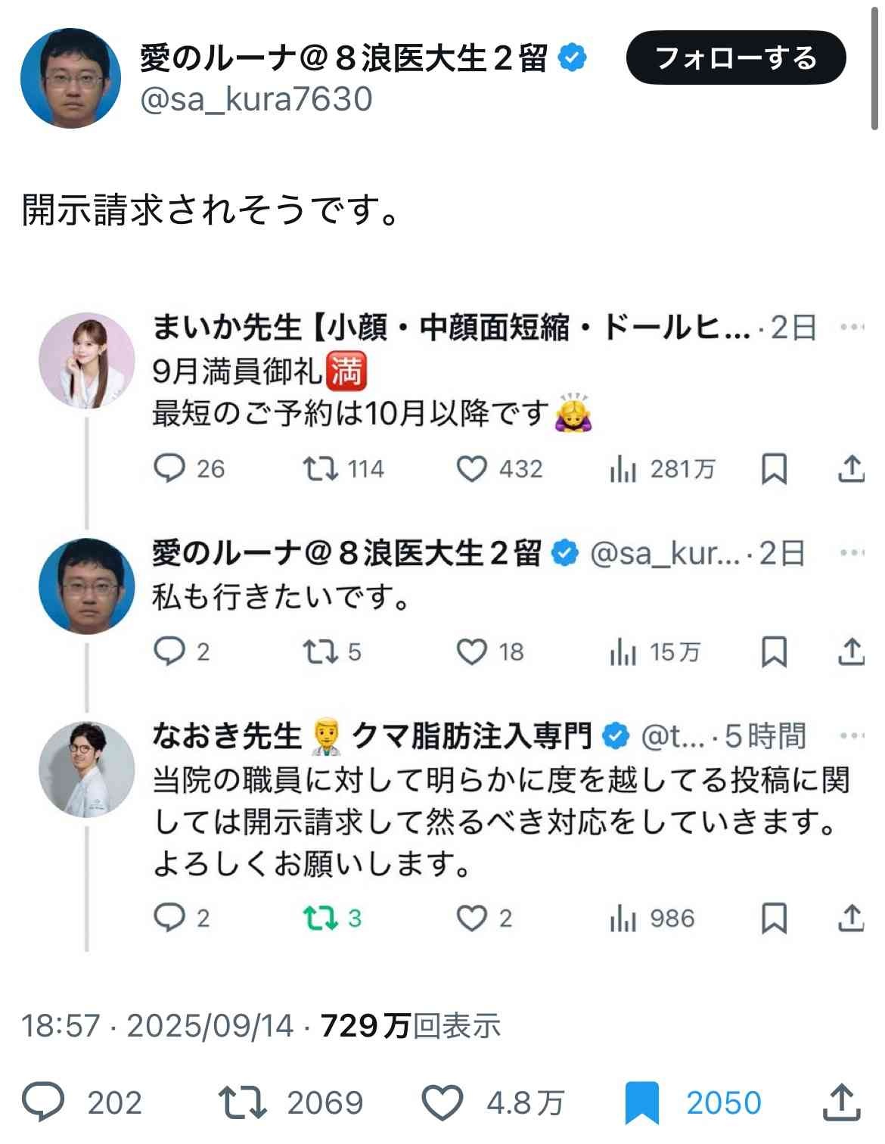Viewport: 885px width, 1144px height.
Task: Like まいか先生's post with 432 likes
Action: (x=472, y=469)
